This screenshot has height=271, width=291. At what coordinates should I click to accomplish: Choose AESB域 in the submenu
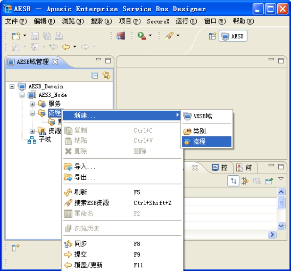point(207,116)
